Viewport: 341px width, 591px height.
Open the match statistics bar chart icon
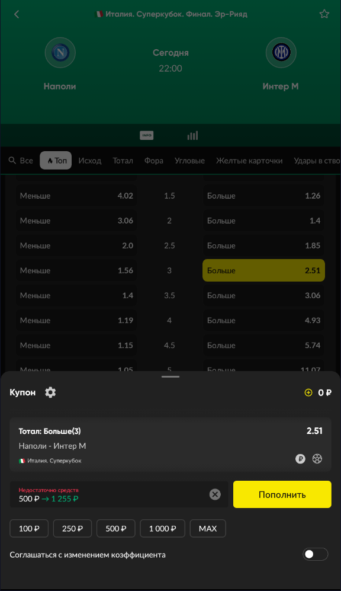click(x=193, y=136)
